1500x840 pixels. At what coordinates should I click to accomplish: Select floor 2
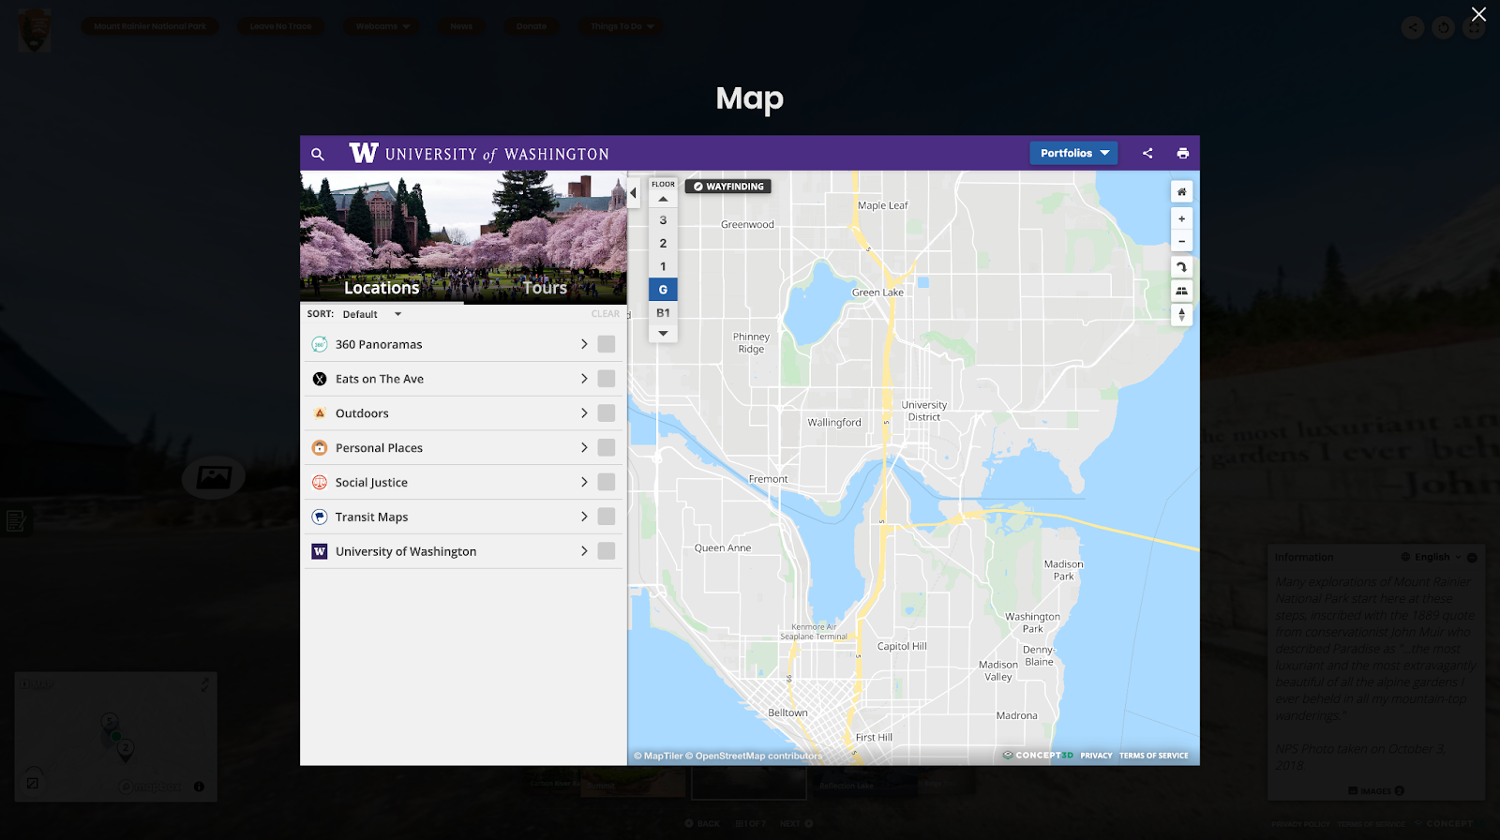pyautogui.click(x=663, y=244)
